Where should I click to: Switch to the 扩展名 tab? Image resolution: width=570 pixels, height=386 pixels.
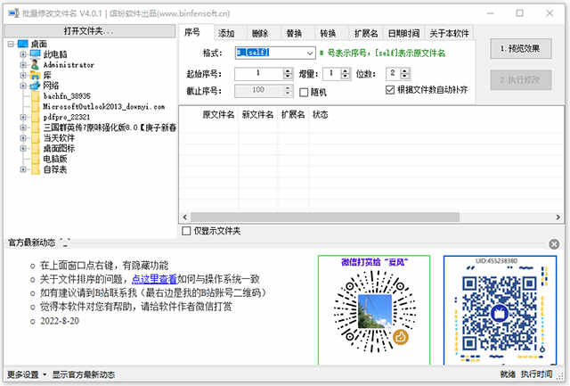pyautogui.click(x=366, y=34)
